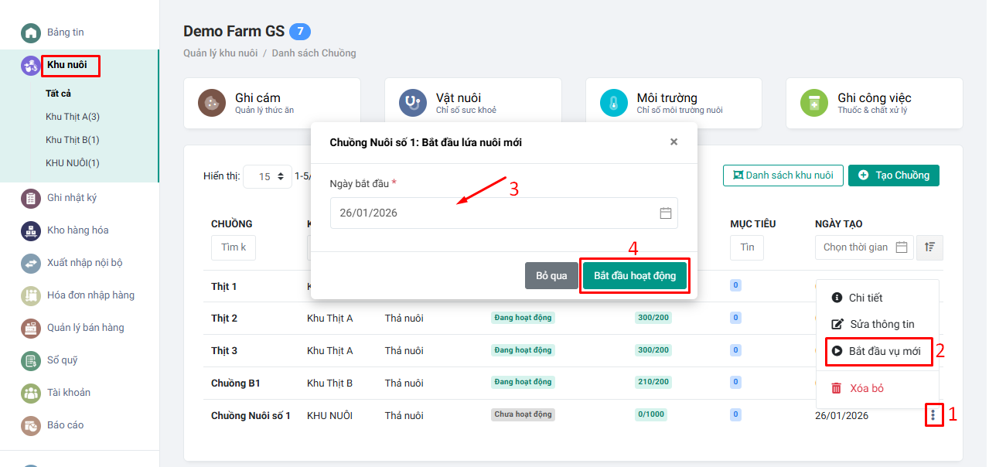The image size is (989, 467).
Task: Click the Môi trường environment icon
Action: point(612,103)
